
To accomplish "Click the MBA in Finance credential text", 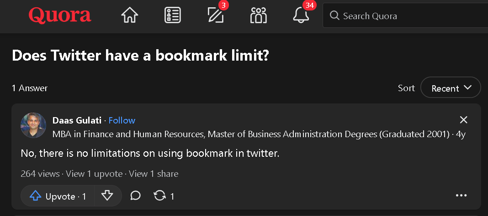I will 251,134.
